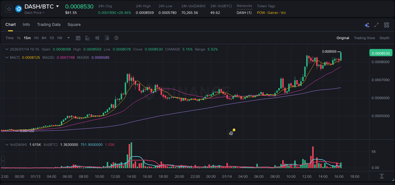Viewport: 395px width, 185px height.
Task: Switch to Trading View chart mode
Action: click(364, 38)
